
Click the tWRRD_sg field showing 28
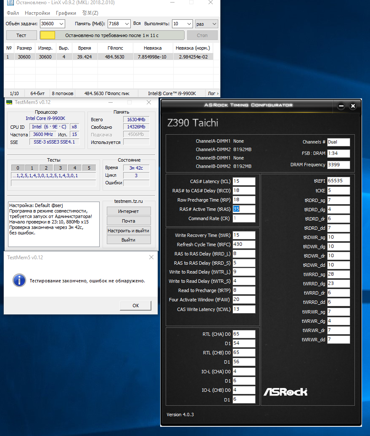pyautogui.click(x=338, y=274)
